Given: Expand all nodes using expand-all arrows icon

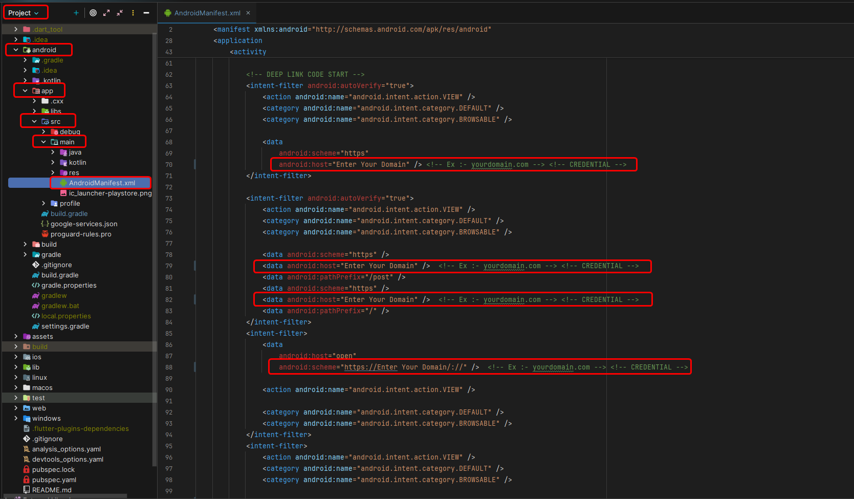Looking at the screenshot, I should pyautogui.click(x=106, y=12).
